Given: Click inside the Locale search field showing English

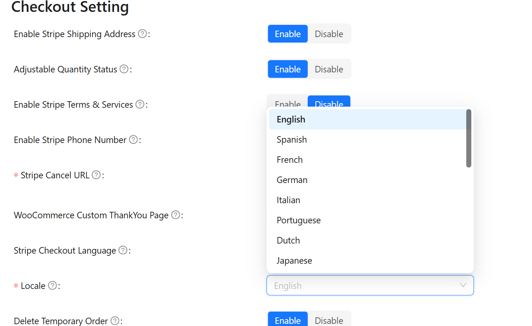Looking at the screenshot, I should coord(361,286).
